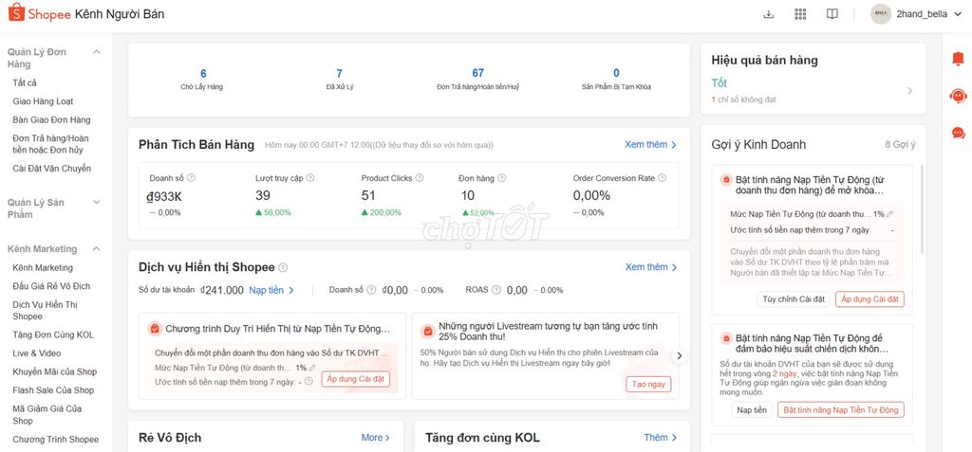Open Đấu Giá Rẻ Vô Địch menu item

[51, 286]
